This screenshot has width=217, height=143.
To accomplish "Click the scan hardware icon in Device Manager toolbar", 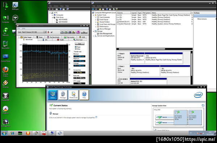I will (x=68, y=9).
